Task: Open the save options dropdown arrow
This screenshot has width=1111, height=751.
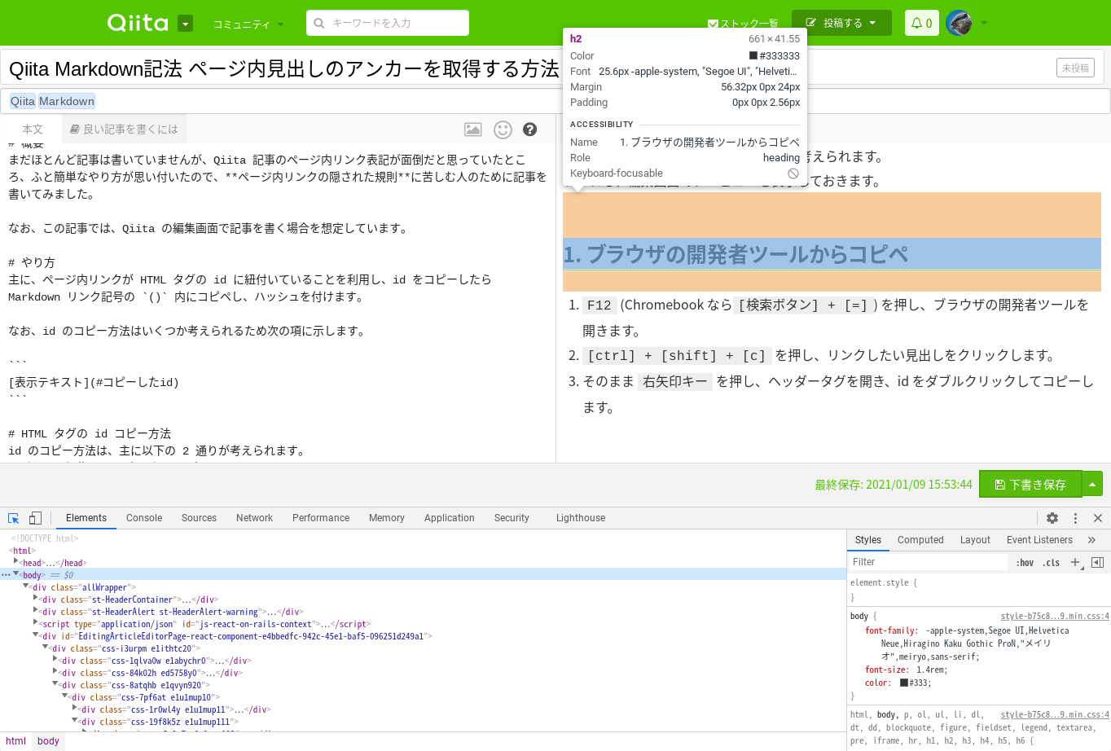Action: [1092, 485]
